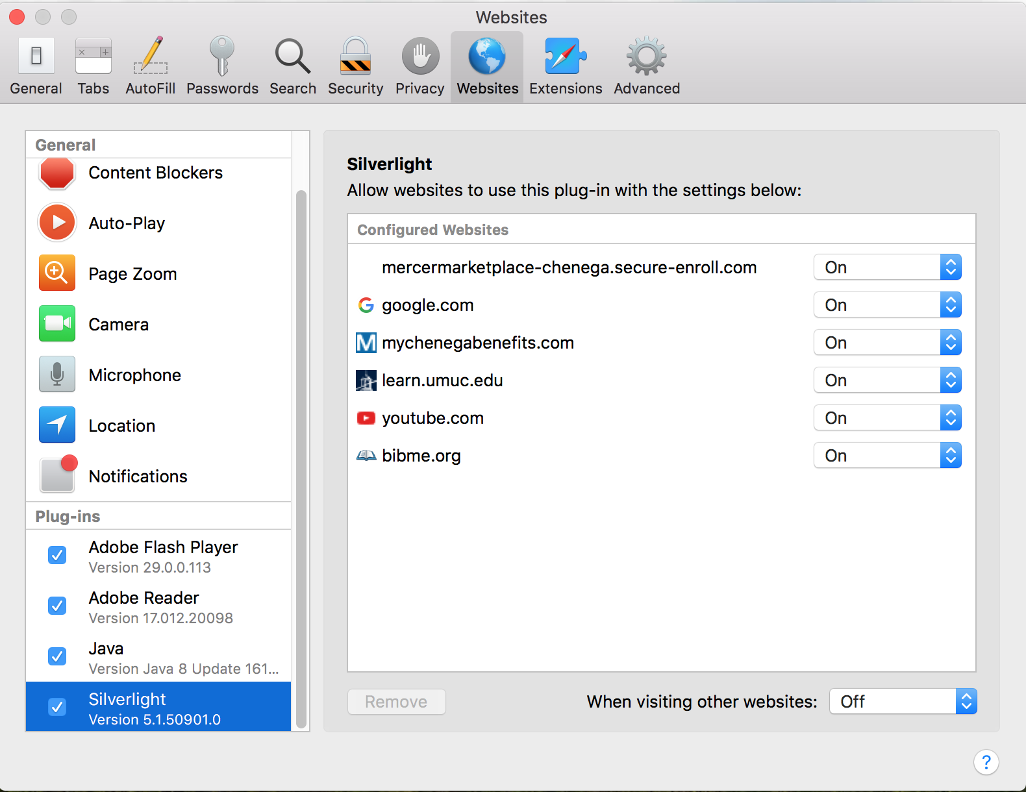Switch to the Tabs label in toolbar
Screen dimensions: 1026x792
pos(94,88)
